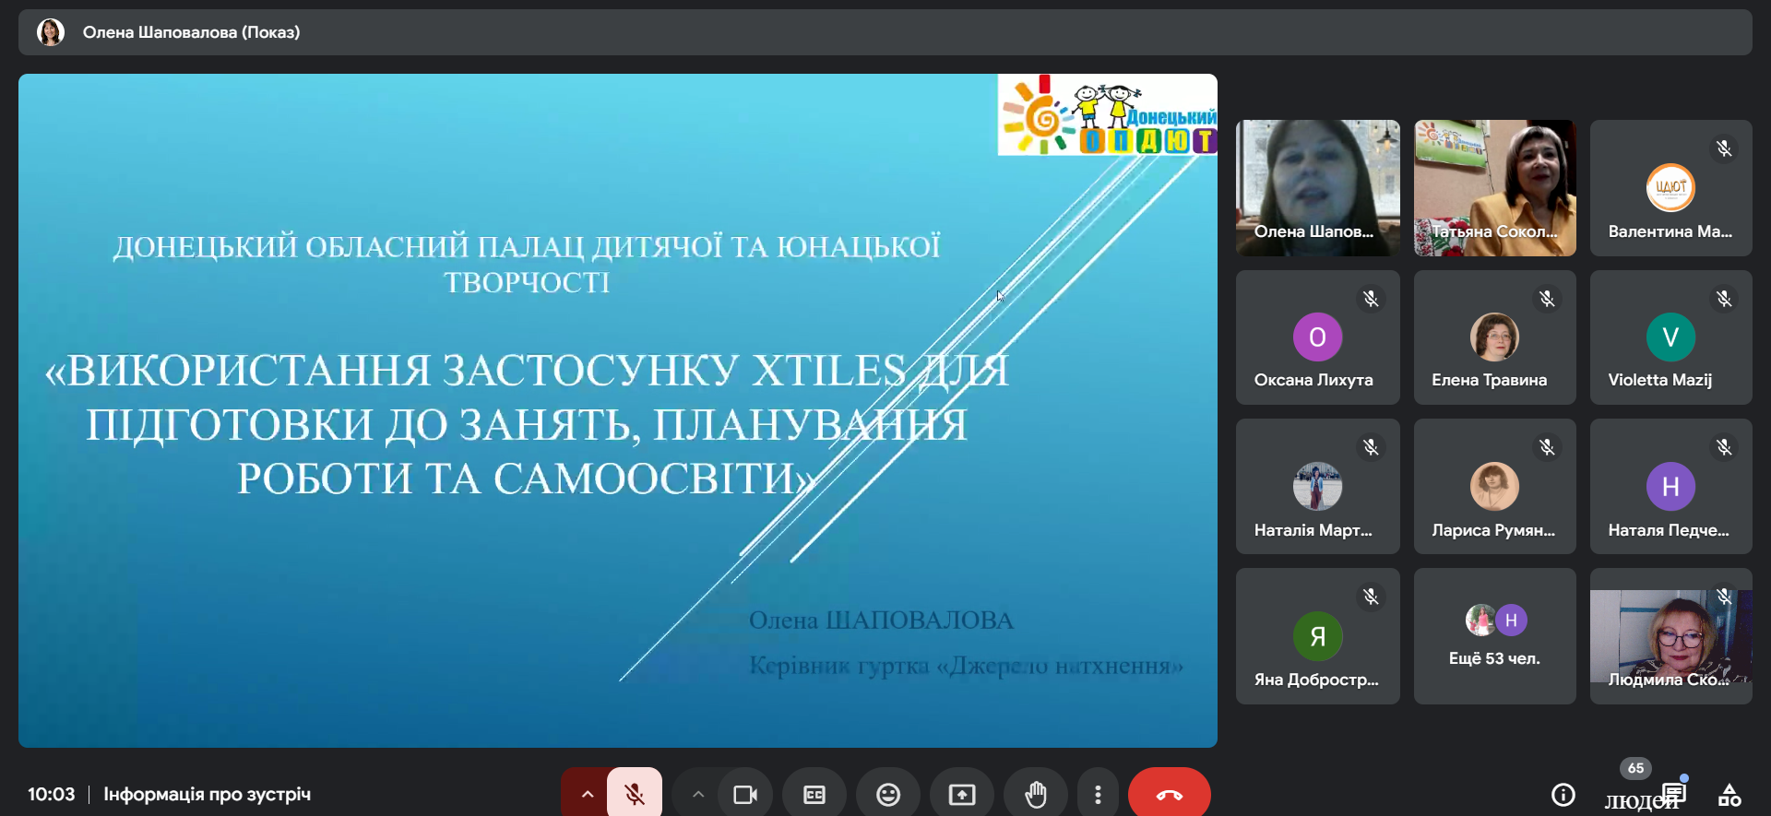Select Олена Шаповалова's video tile
The width and height of the screenshot is (1771, 816).
tap(1317, 187)
